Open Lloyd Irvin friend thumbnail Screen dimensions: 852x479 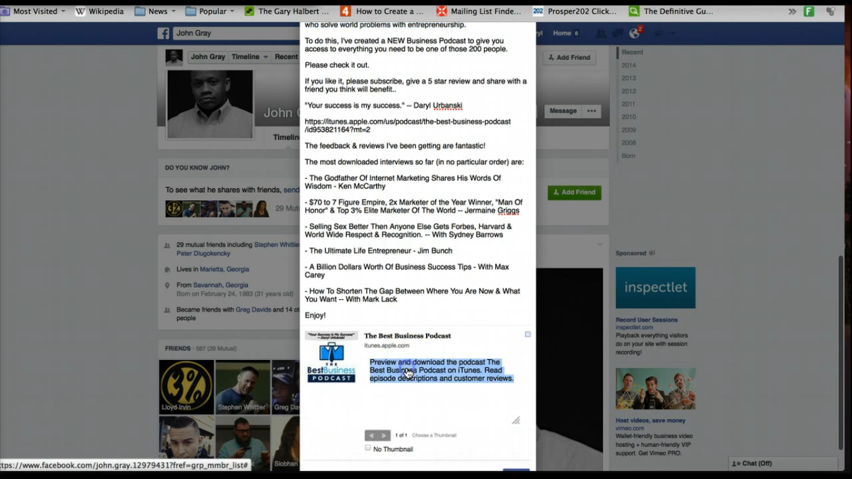point(186,387)
